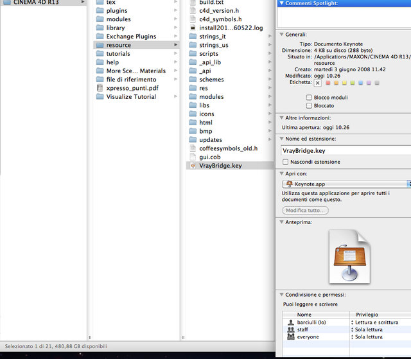Click the icons folder icon
411x359 pixels.
point(193,114)
